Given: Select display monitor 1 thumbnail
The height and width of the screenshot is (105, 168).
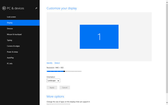Looking at the screenshot, I should 99,37.
